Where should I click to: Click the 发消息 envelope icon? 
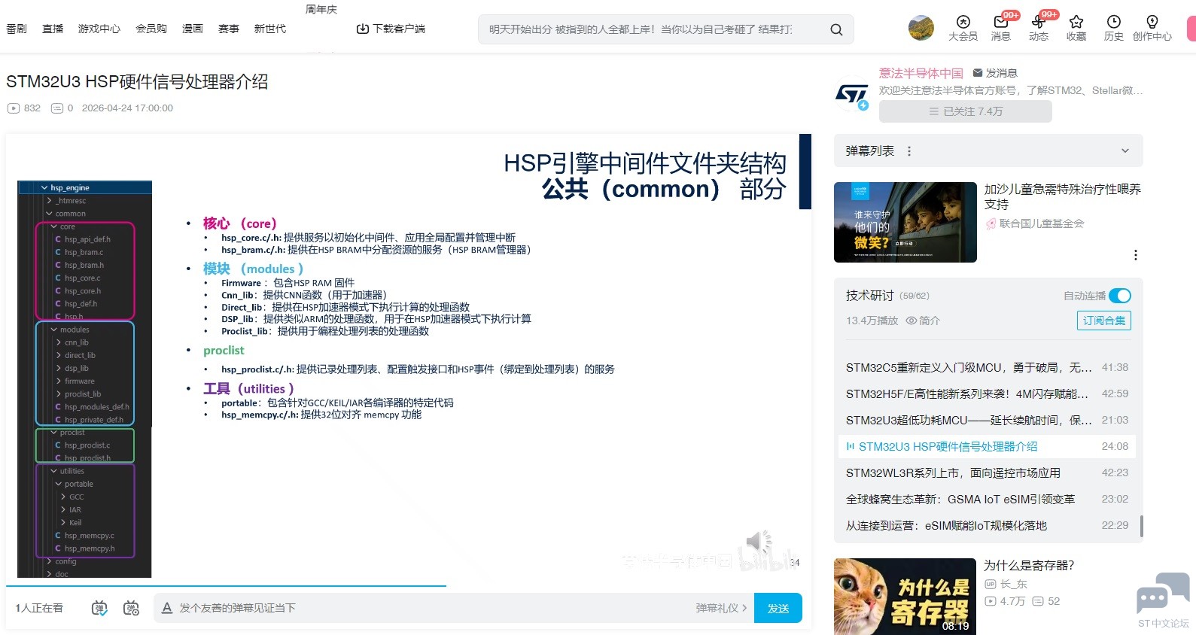point(978,73)
